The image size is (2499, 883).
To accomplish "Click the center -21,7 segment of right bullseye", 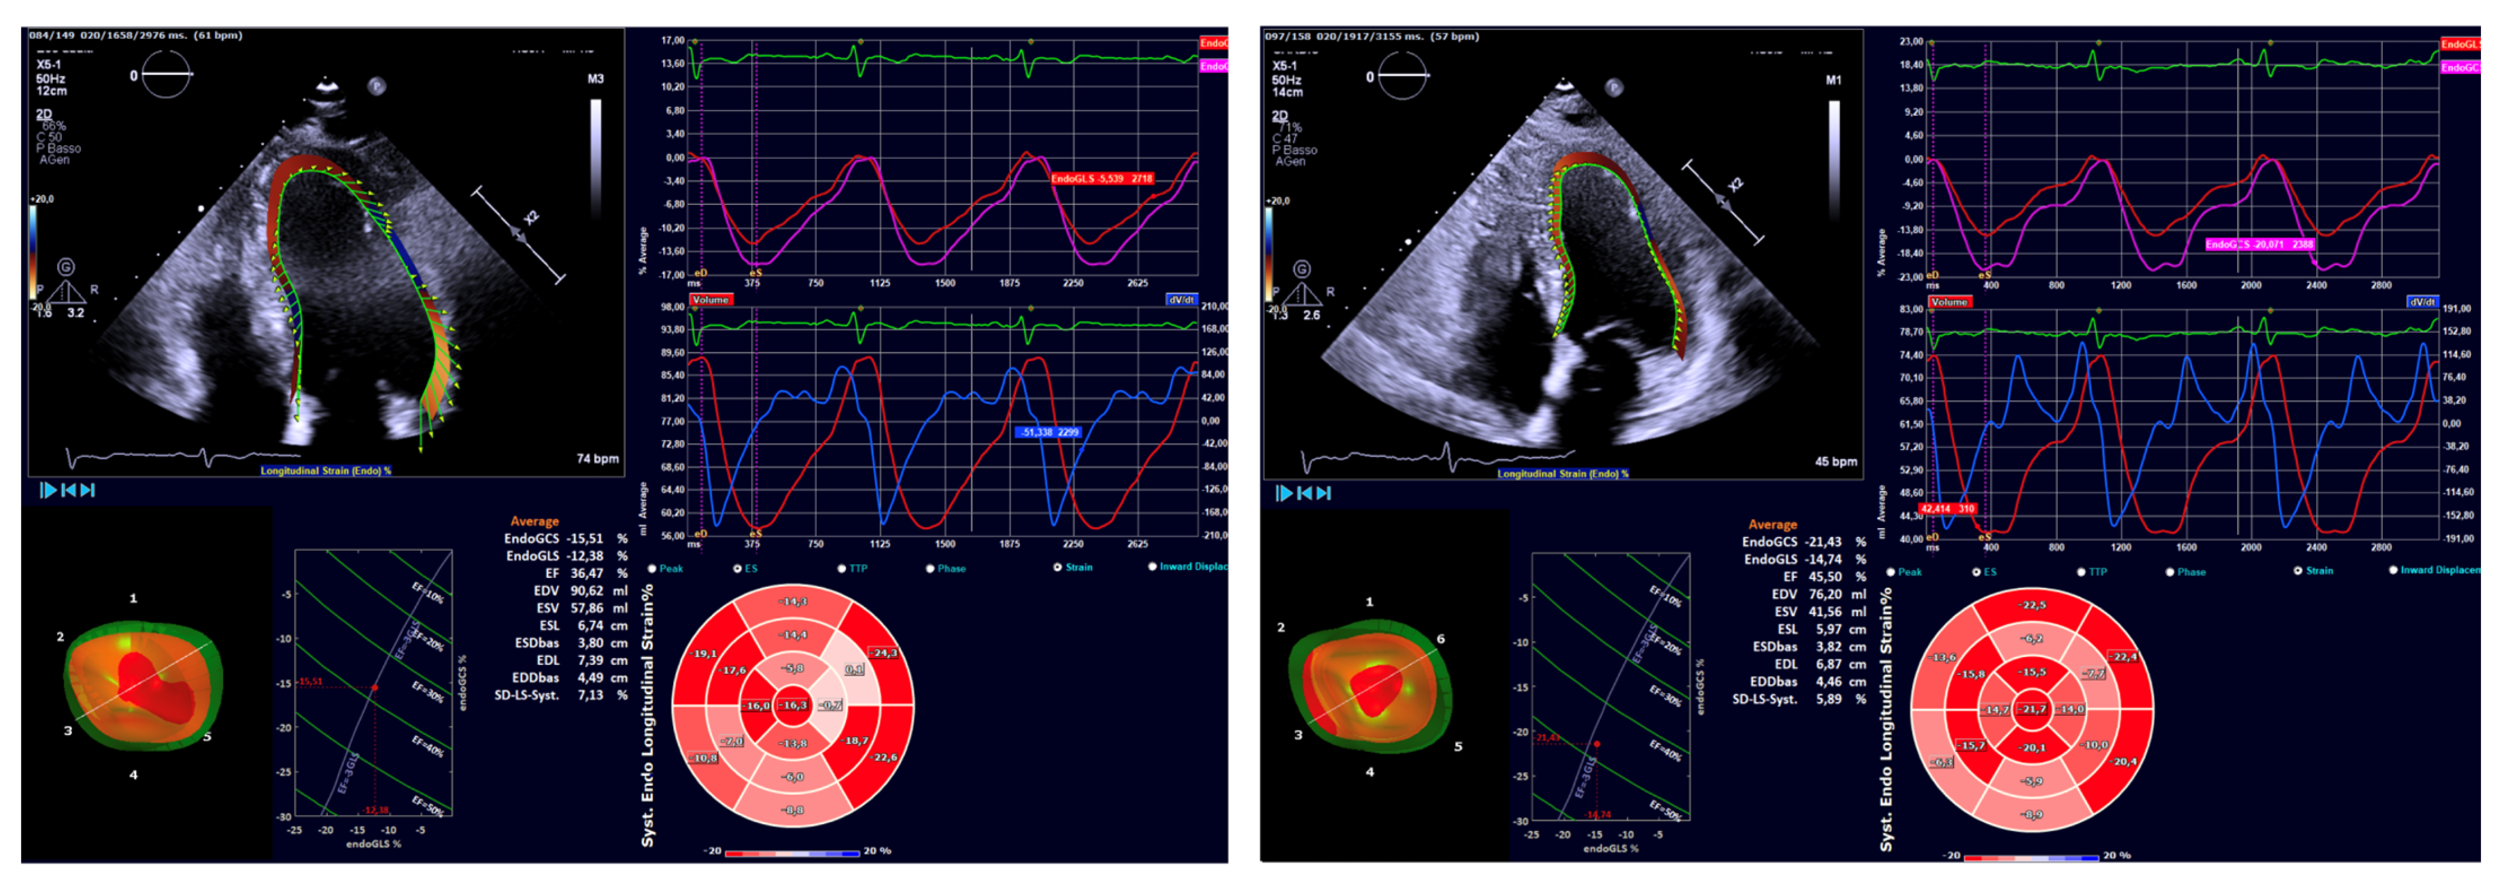I will 2033,709.
